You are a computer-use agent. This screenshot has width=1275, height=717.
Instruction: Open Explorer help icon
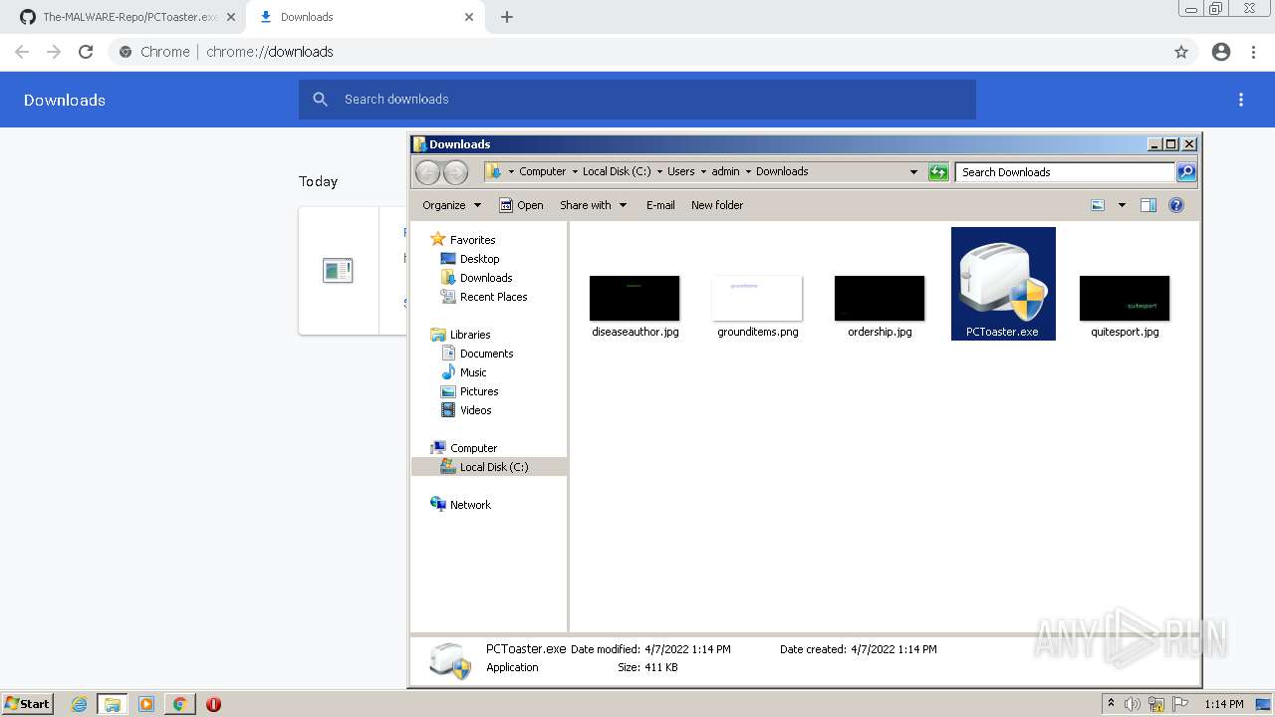(1176, 205)
